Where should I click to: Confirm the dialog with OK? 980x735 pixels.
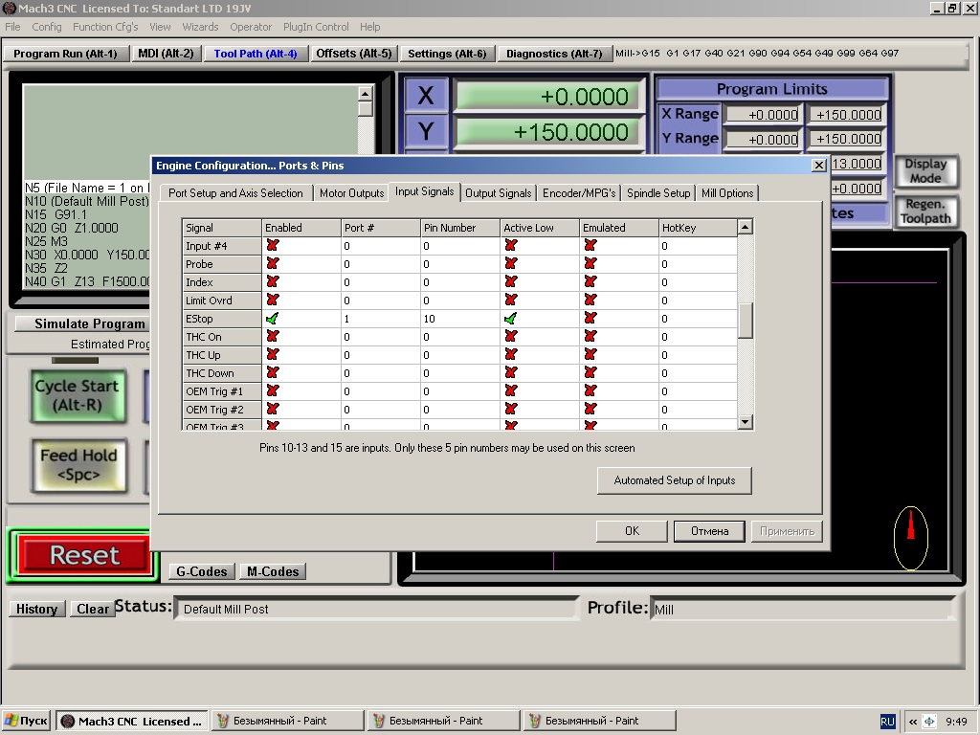tap(632, 531)
